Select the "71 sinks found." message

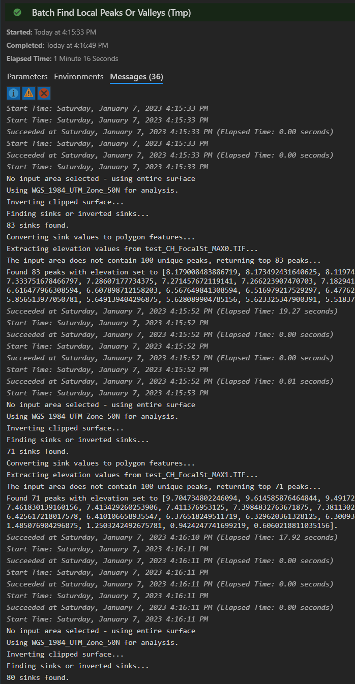[38, 451]
